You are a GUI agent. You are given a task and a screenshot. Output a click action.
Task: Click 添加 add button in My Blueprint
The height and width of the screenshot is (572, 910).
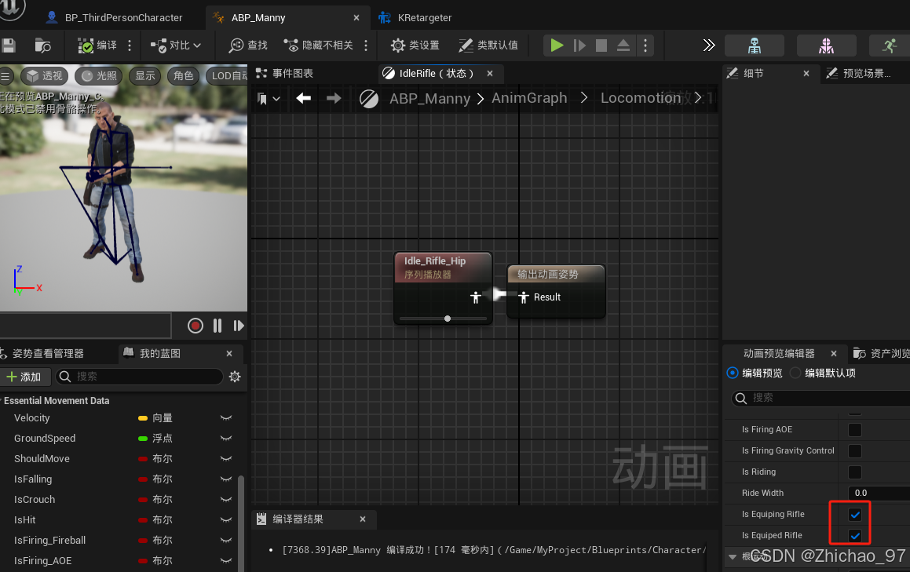pos(25,377)
